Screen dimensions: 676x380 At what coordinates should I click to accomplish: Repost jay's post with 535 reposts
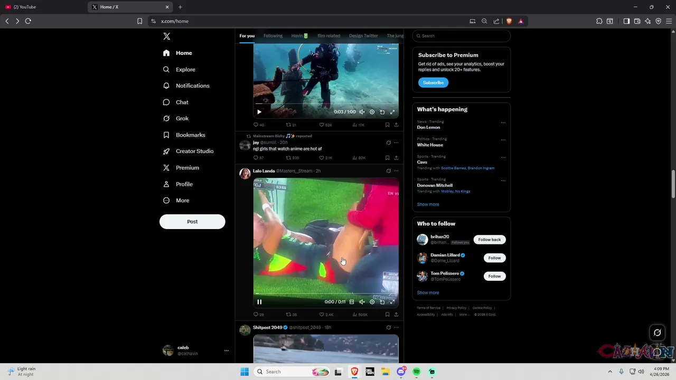click(292, 158)
